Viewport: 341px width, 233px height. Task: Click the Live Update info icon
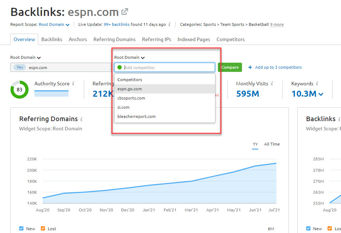169,24
